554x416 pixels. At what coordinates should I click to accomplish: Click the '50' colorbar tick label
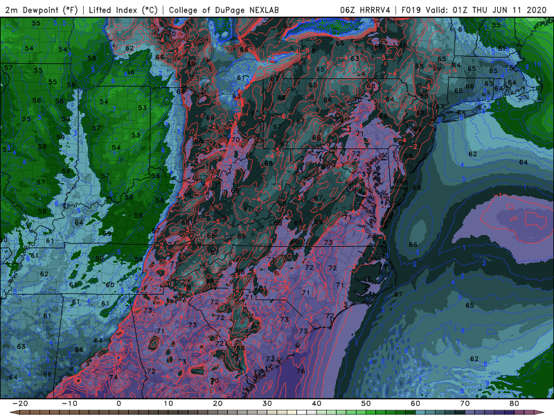[x=366, y=404]
